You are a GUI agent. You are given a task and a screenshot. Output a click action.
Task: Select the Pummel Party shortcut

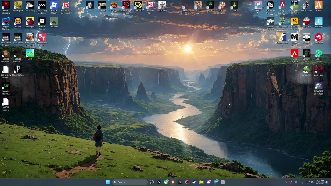(150, 7)
